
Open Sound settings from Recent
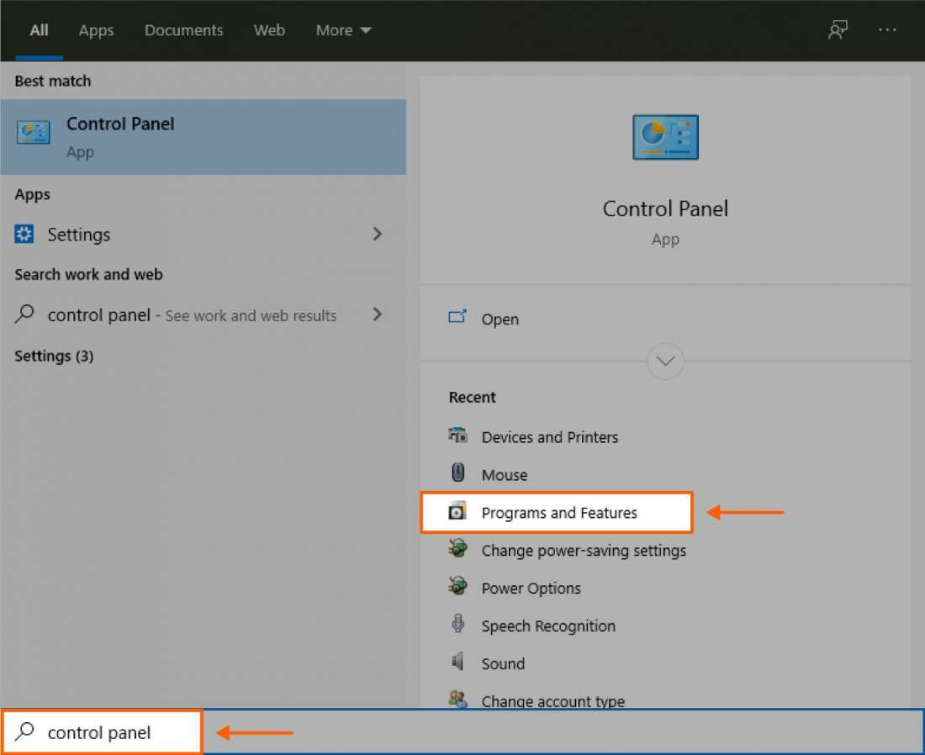pos(503,663)
